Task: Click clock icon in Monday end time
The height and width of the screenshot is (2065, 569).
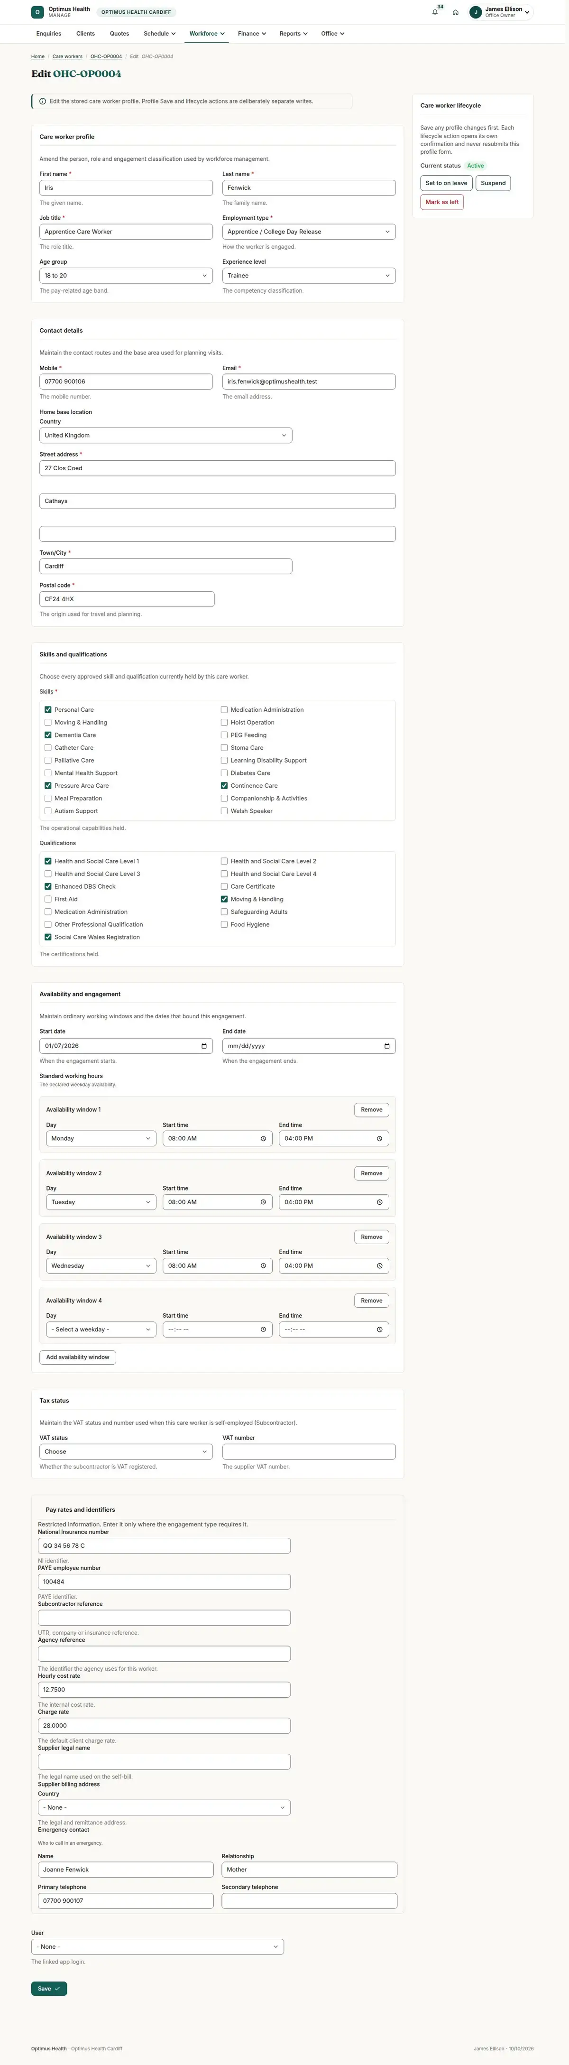Action: point(380,1138)
